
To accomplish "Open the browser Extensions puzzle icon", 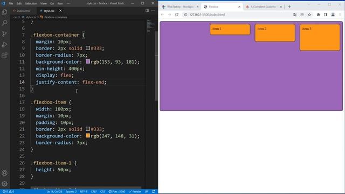I will [318, 15].
